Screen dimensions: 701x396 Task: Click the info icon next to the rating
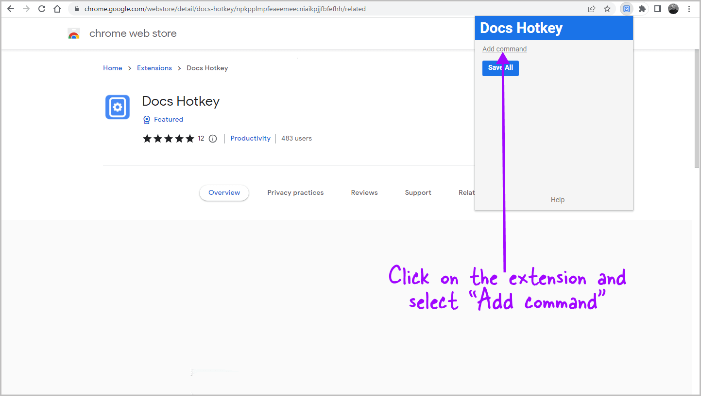pyautogui.click(x=213, y=138)
